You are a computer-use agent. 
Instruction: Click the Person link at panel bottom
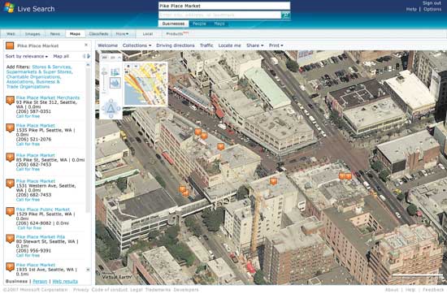click(40, 281)
